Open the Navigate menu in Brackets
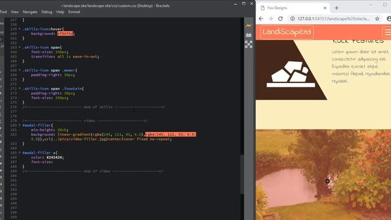This screenshot has width=391, height=220. [x=30, y=12]
